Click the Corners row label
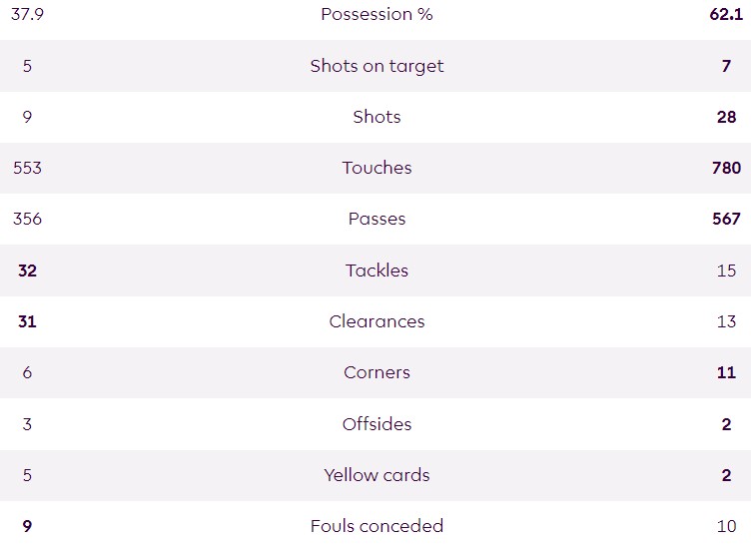This screenshot has width=751, height=544. tap(376, 372)
